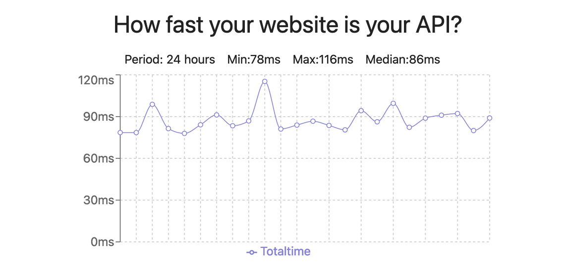This screenshot has height=279, width=566.
Task: Click the Max:116ms statistic
Action: (323, 60)
